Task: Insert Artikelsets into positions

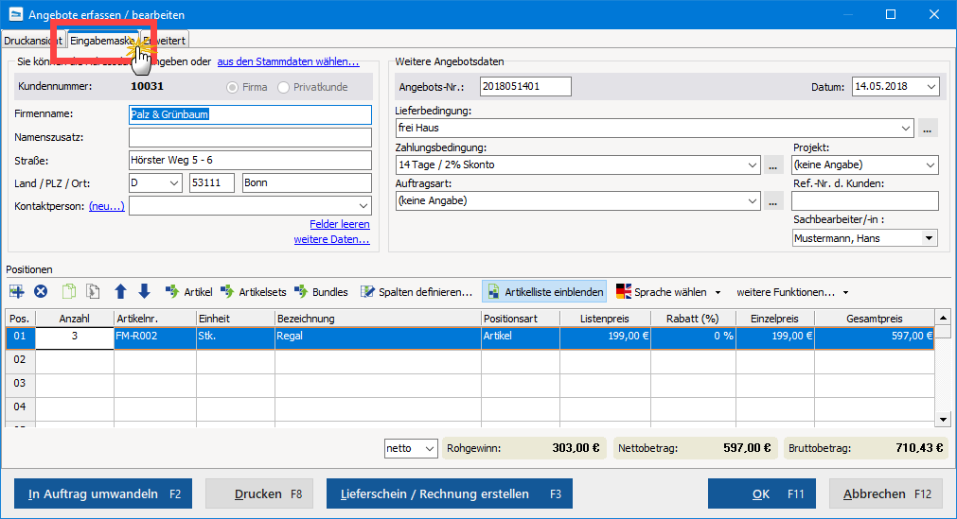Action: click(x=254, y=292)
